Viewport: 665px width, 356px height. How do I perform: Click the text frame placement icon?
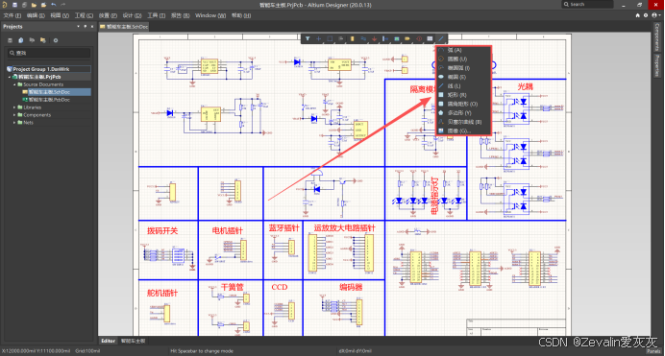[x=430, y=39]
